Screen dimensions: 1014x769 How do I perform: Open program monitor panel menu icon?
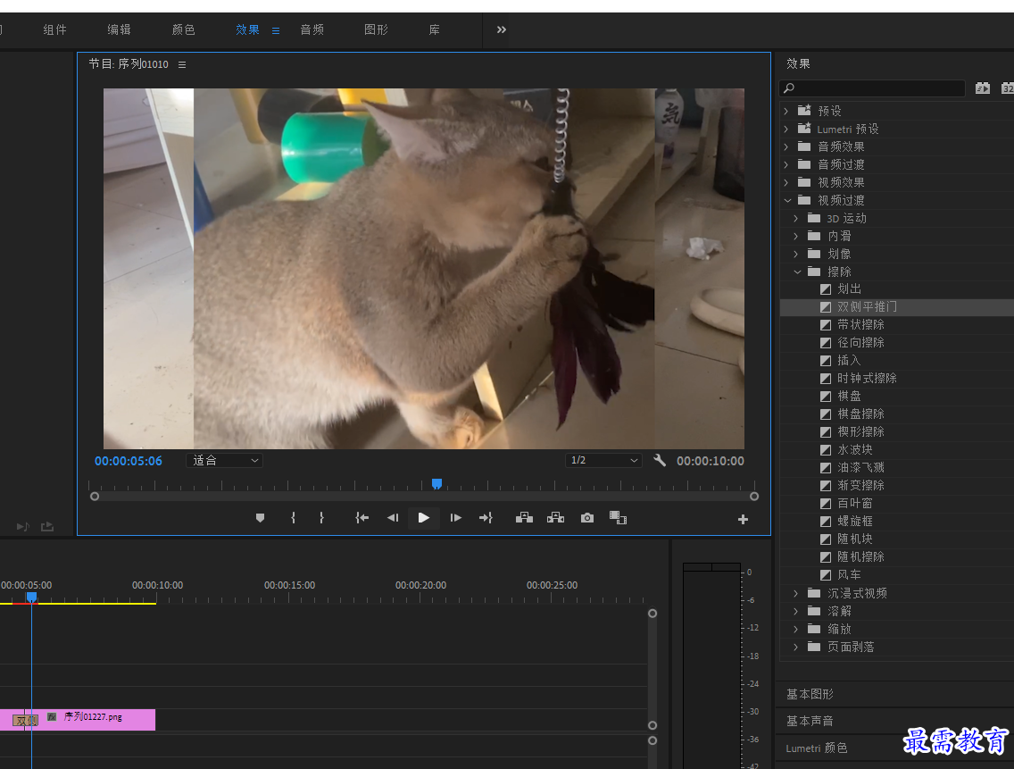182,64
